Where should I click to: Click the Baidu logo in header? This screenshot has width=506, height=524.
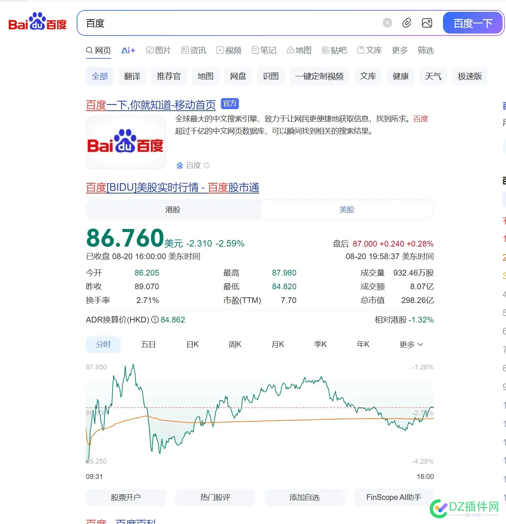(x=37, y=22)
